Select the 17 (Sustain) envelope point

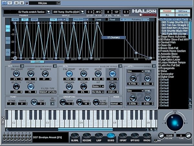point(113,37)
